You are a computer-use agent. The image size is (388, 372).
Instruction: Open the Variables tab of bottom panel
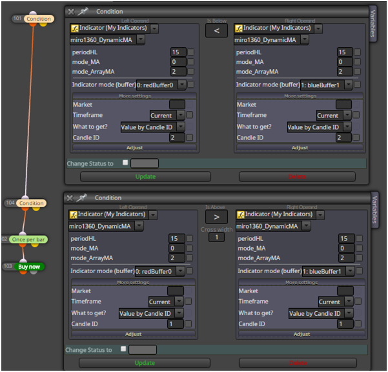tap(374, 210)
